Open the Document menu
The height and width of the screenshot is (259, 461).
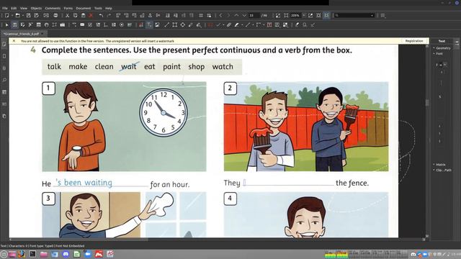pyautogui.click(x=84, y=8)
